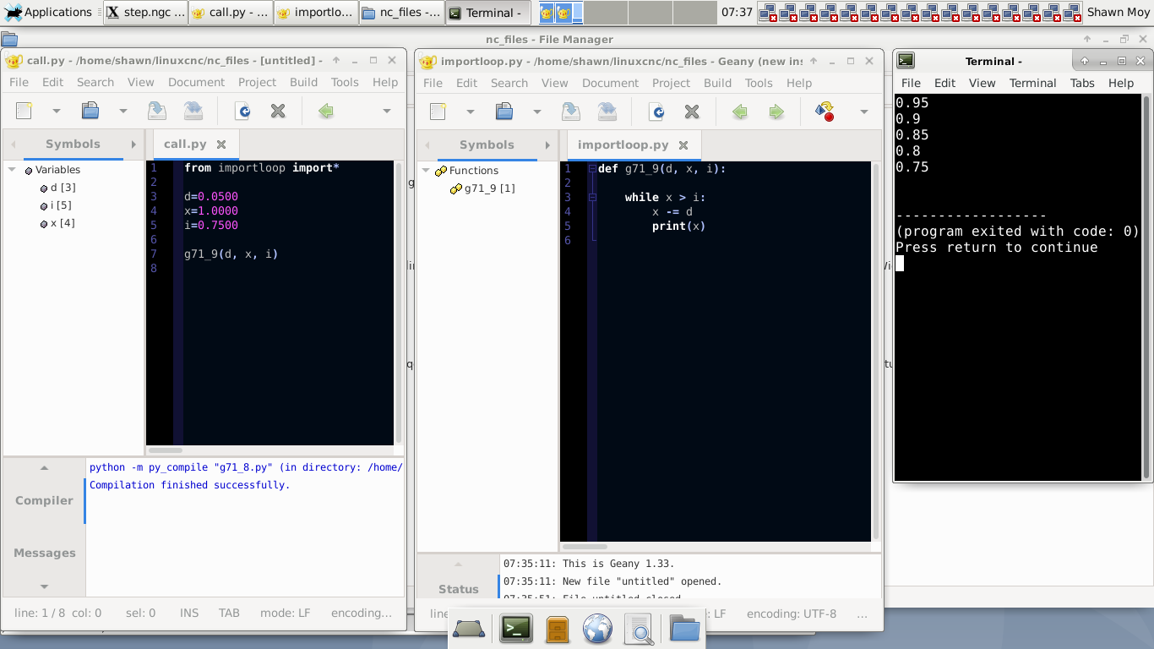The height and width of the screenshot is (649, 1154).
Task: Click Reload icon in importloop.py window toolbar
Action: (657, 112)
